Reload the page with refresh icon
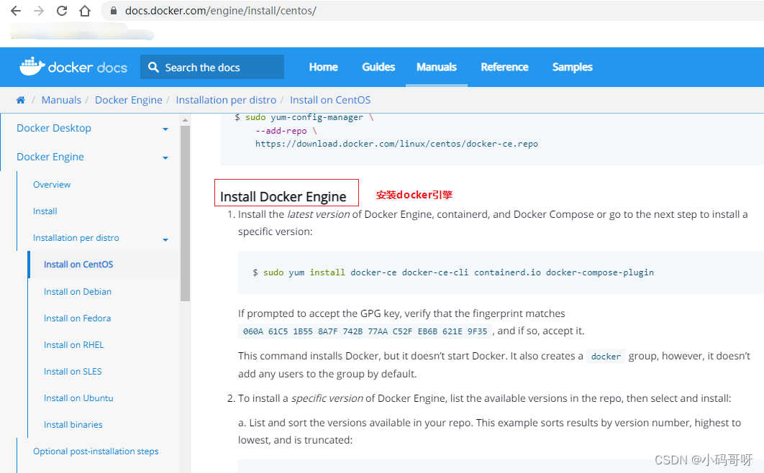Screen dimensions: 764x473 (62, 11)
